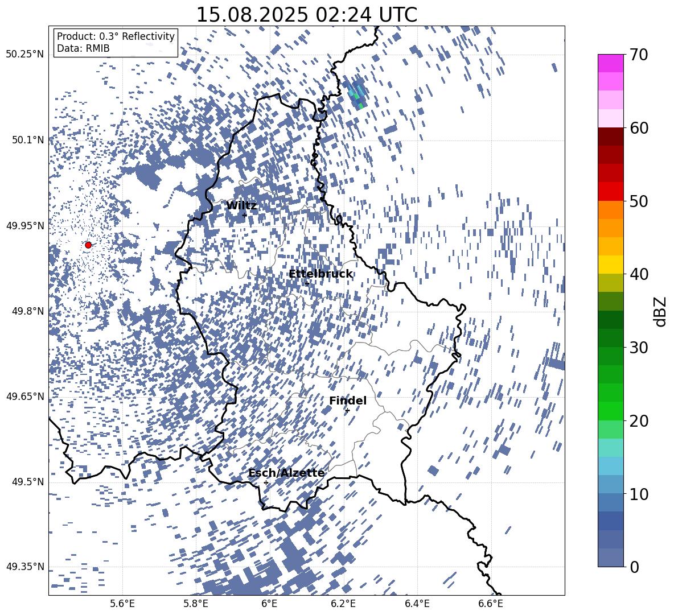Click the bright red colorbar segment above 50
The width and height of the screenshot is (674, 615).
[x=610, y=192]
